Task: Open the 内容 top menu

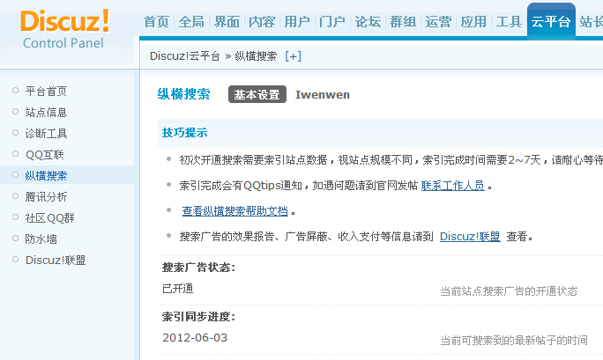Action: (x=262, y=22)
